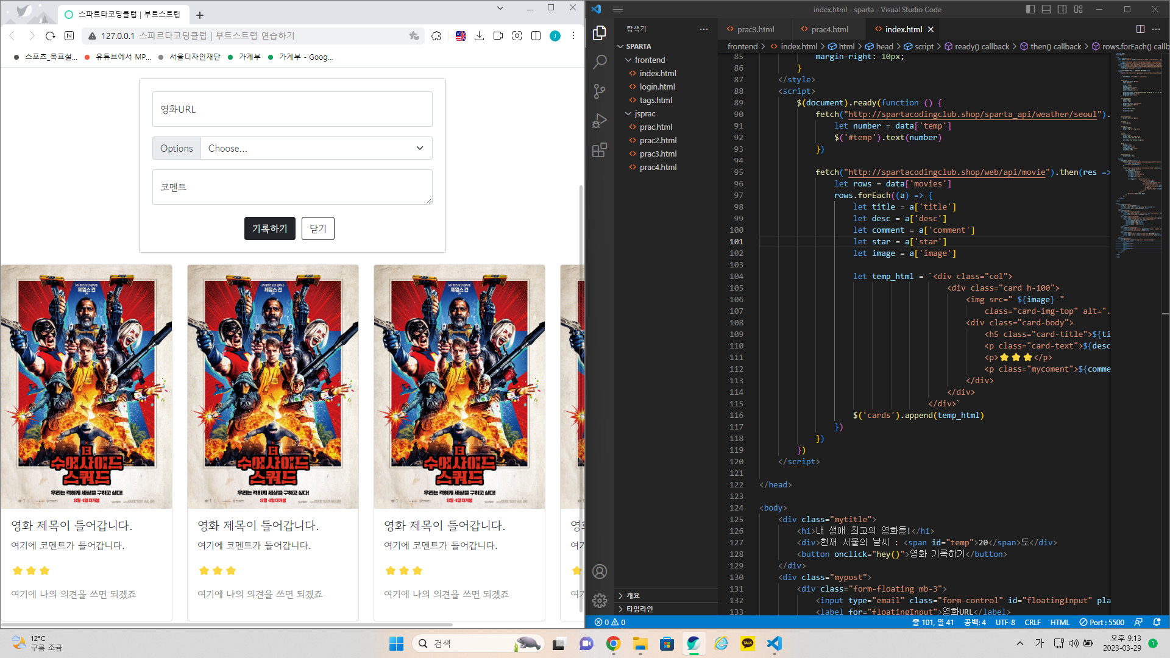Show hidden system tray icons

tap(1020, 643)
